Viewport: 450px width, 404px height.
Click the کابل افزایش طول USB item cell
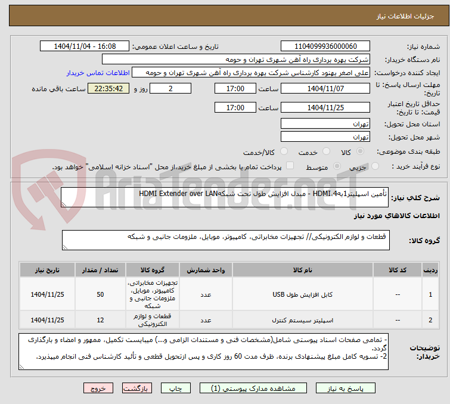(303, 294)
